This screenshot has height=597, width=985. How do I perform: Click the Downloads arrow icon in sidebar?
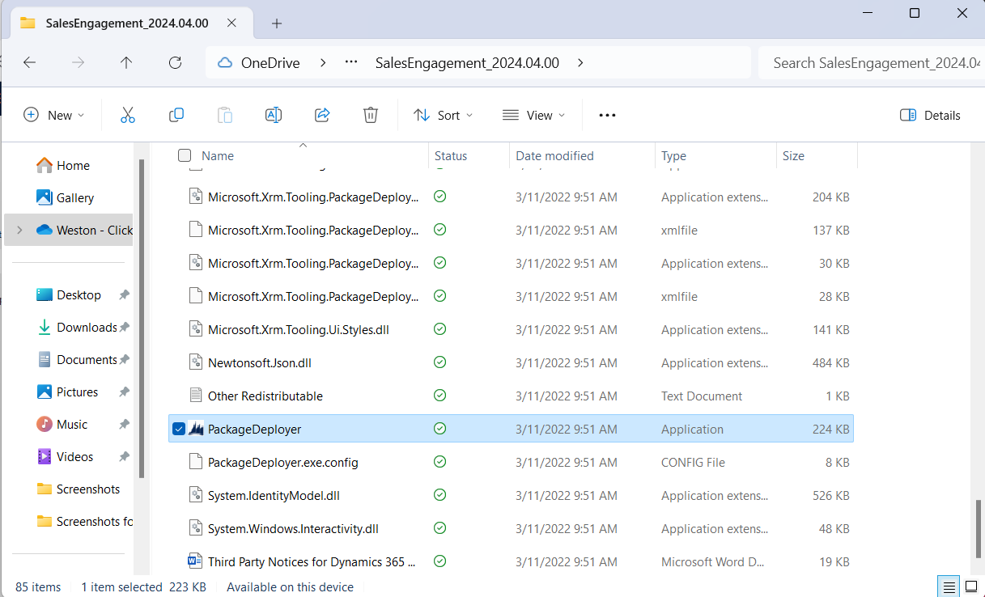[x=45, y=327]
